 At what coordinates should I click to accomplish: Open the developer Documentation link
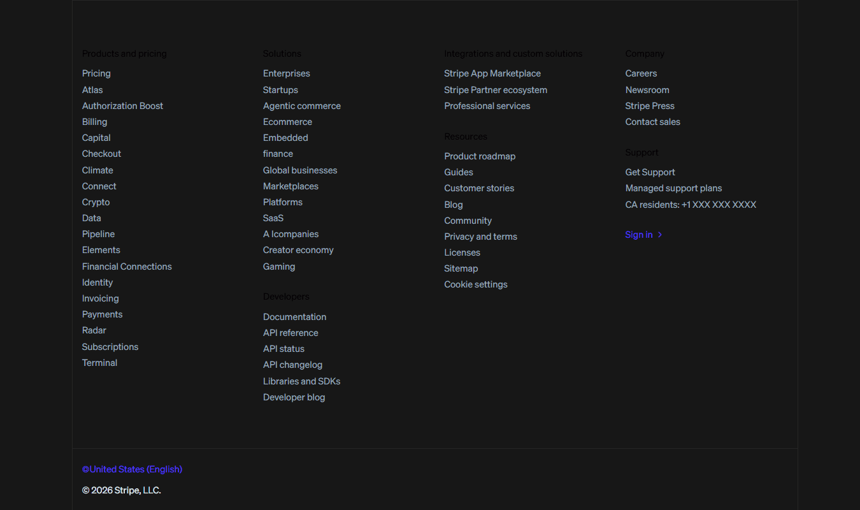coord(294,317)
